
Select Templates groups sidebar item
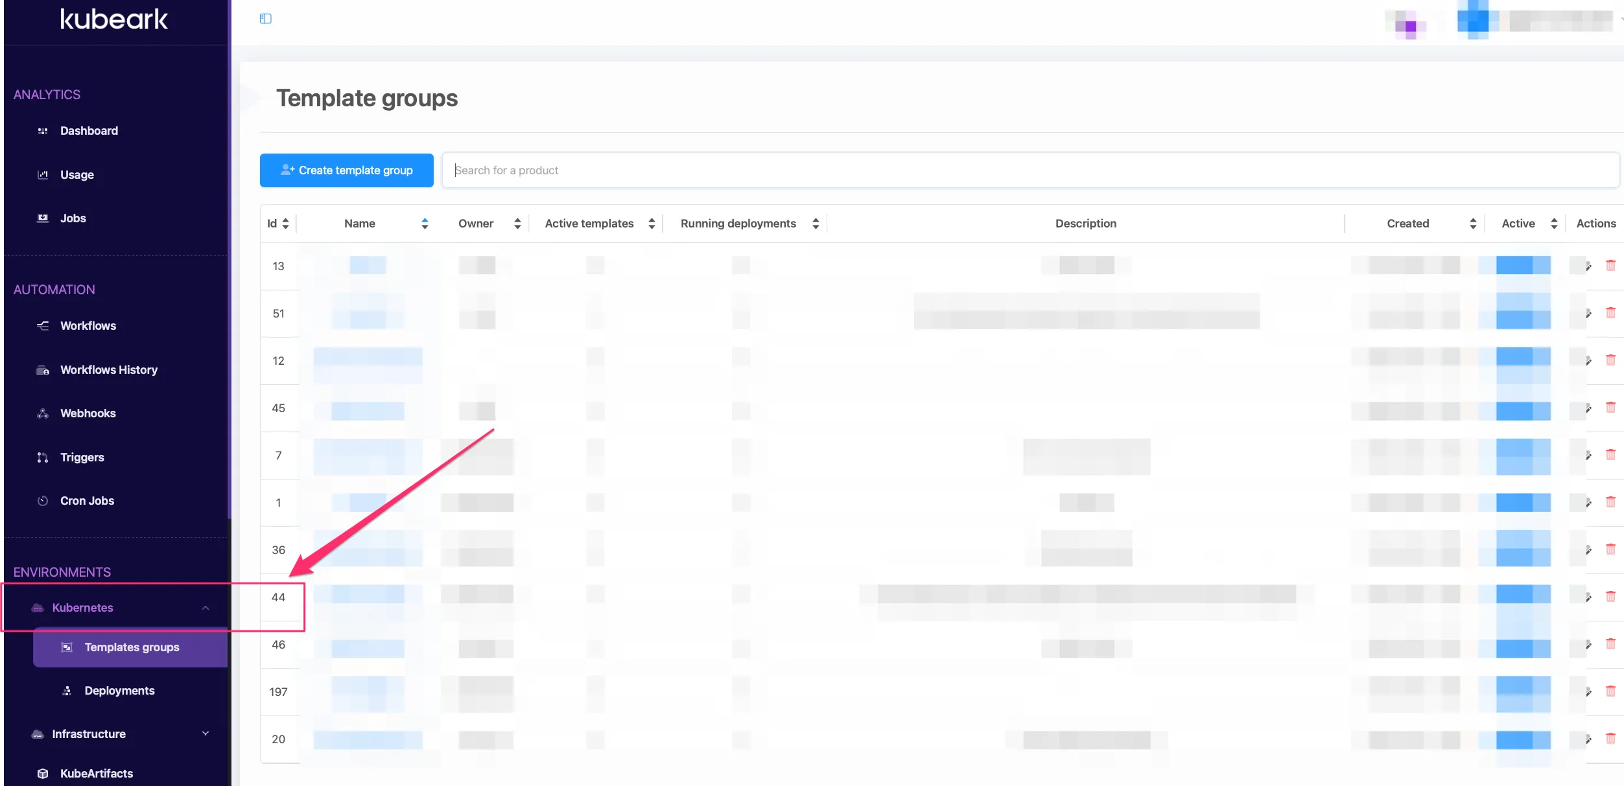[130, 647]
